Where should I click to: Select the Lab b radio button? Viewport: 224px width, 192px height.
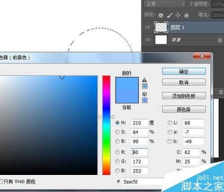coord(170,141)
